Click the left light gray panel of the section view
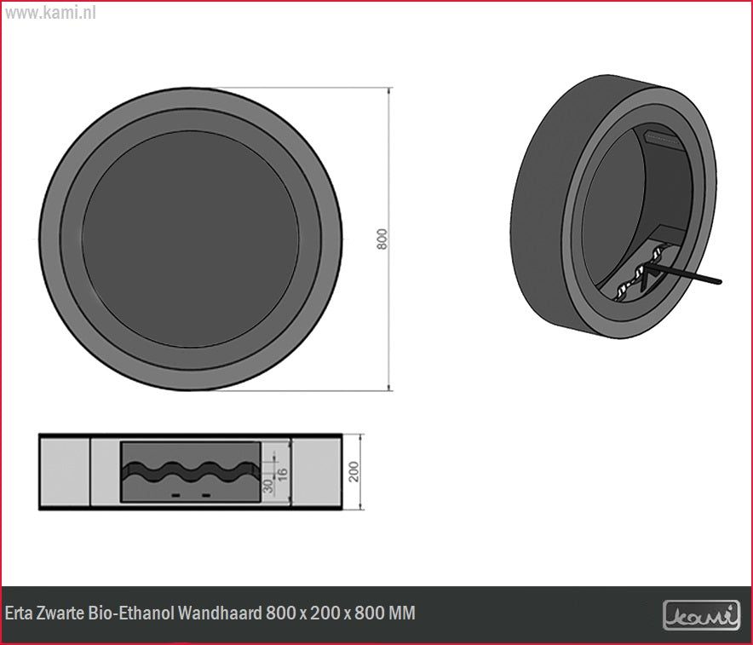 coord(65,472)
